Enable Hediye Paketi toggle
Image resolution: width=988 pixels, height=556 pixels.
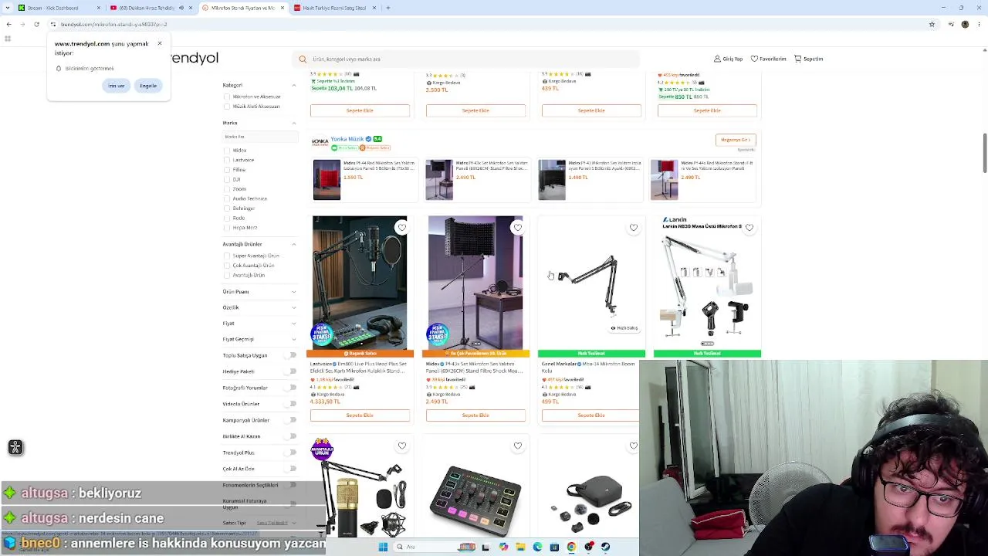292,371
